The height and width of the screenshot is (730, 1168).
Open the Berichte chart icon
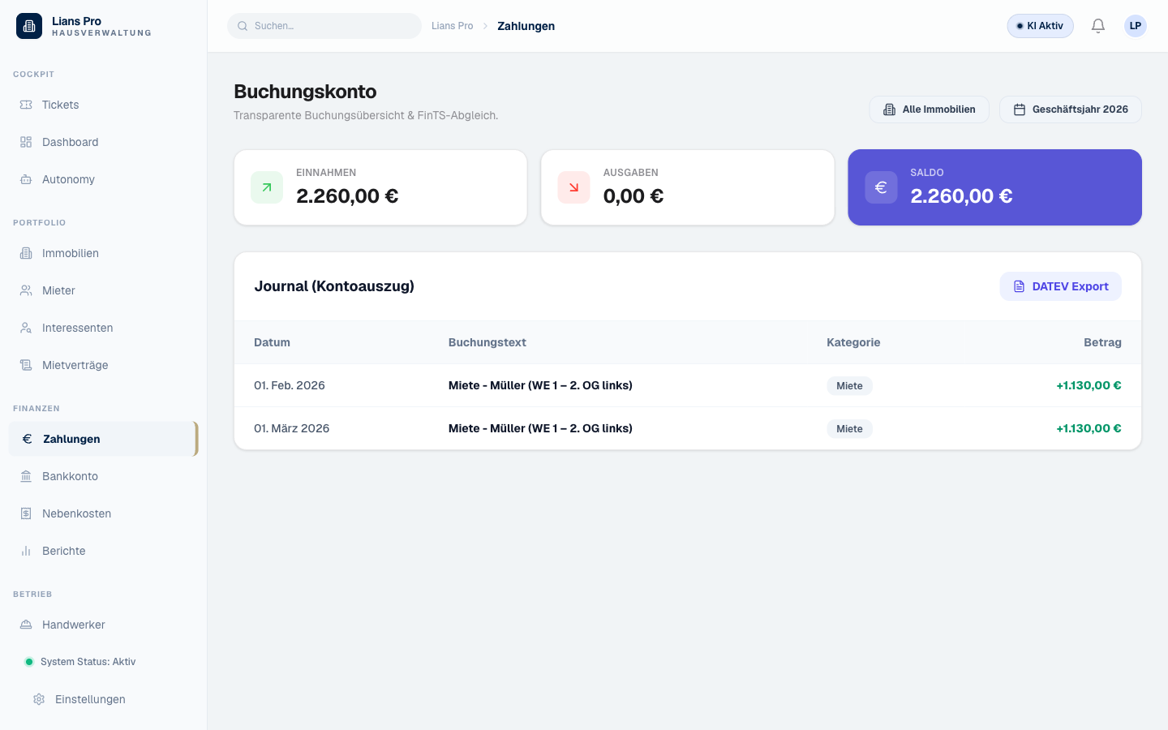coord(26,551)
